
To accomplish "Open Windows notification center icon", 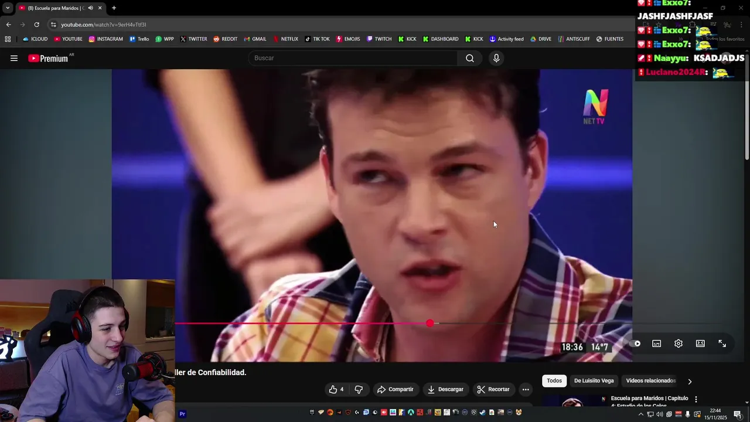I will tap(738, 414).
